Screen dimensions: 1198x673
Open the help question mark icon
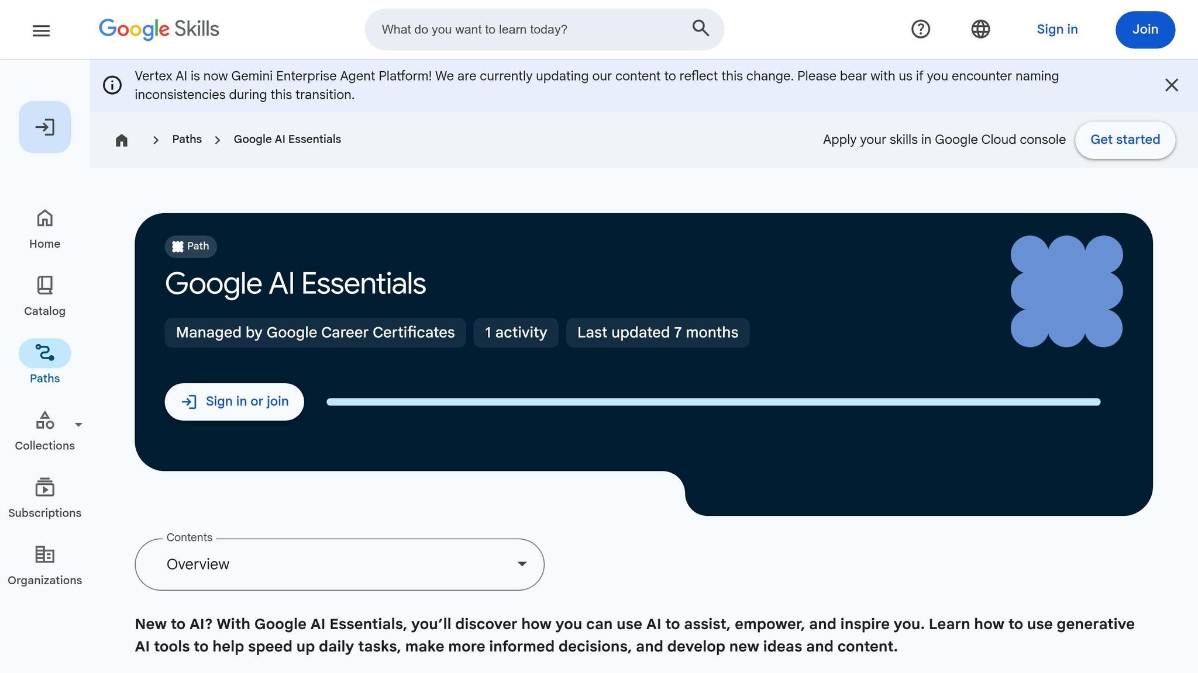pyautogui.click(x=920, y=29)
